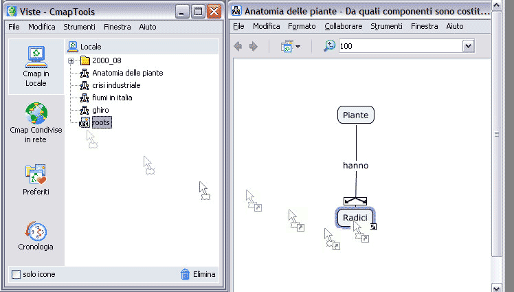Expand the 2000_08 folder
The height and width of the screenshot is (292, 514).
click(x=71, y=60)
